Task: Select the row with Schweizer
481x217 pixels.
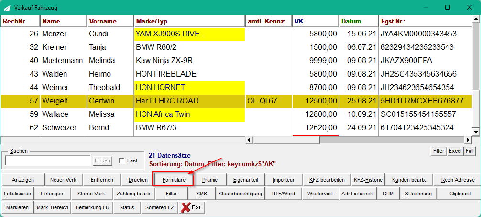Action: 236,127
